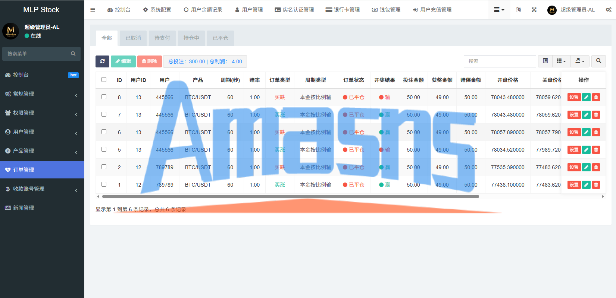The image size is (616, 298).
Task: Check the checkbox for order ID 1
Action: pos(104,184)
